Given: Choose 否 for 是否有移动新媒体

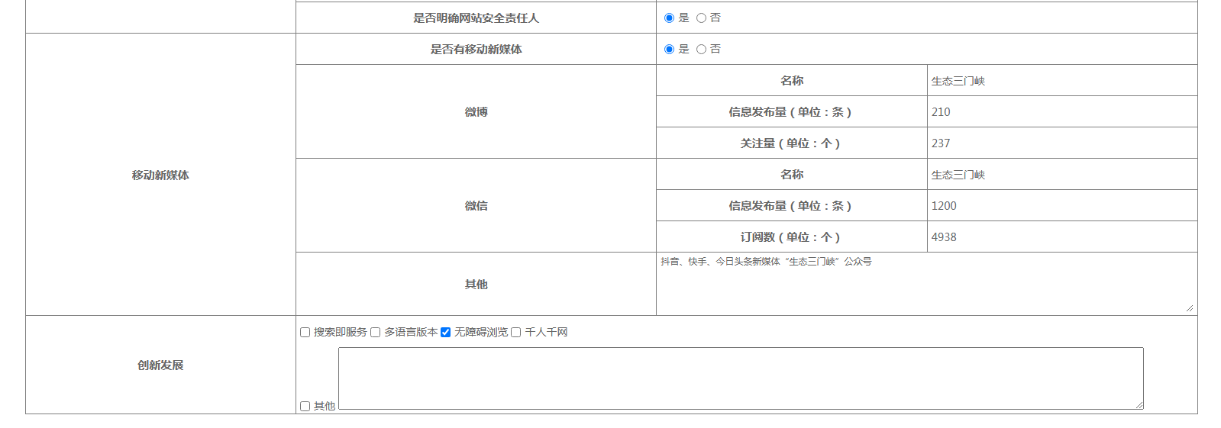Looking at the screenshot, I should point(701,49).
